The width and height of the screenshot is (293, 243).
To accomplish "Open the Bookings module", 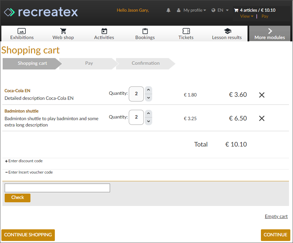I will point(145,33).
